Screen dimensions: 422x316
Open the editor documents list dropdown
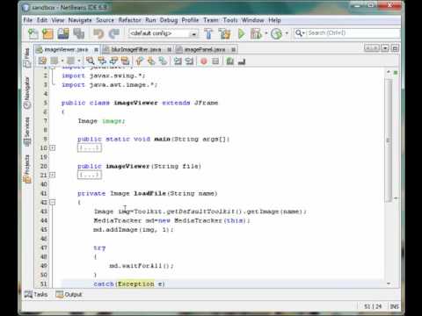pyautogui.click(x=385, y=48)
